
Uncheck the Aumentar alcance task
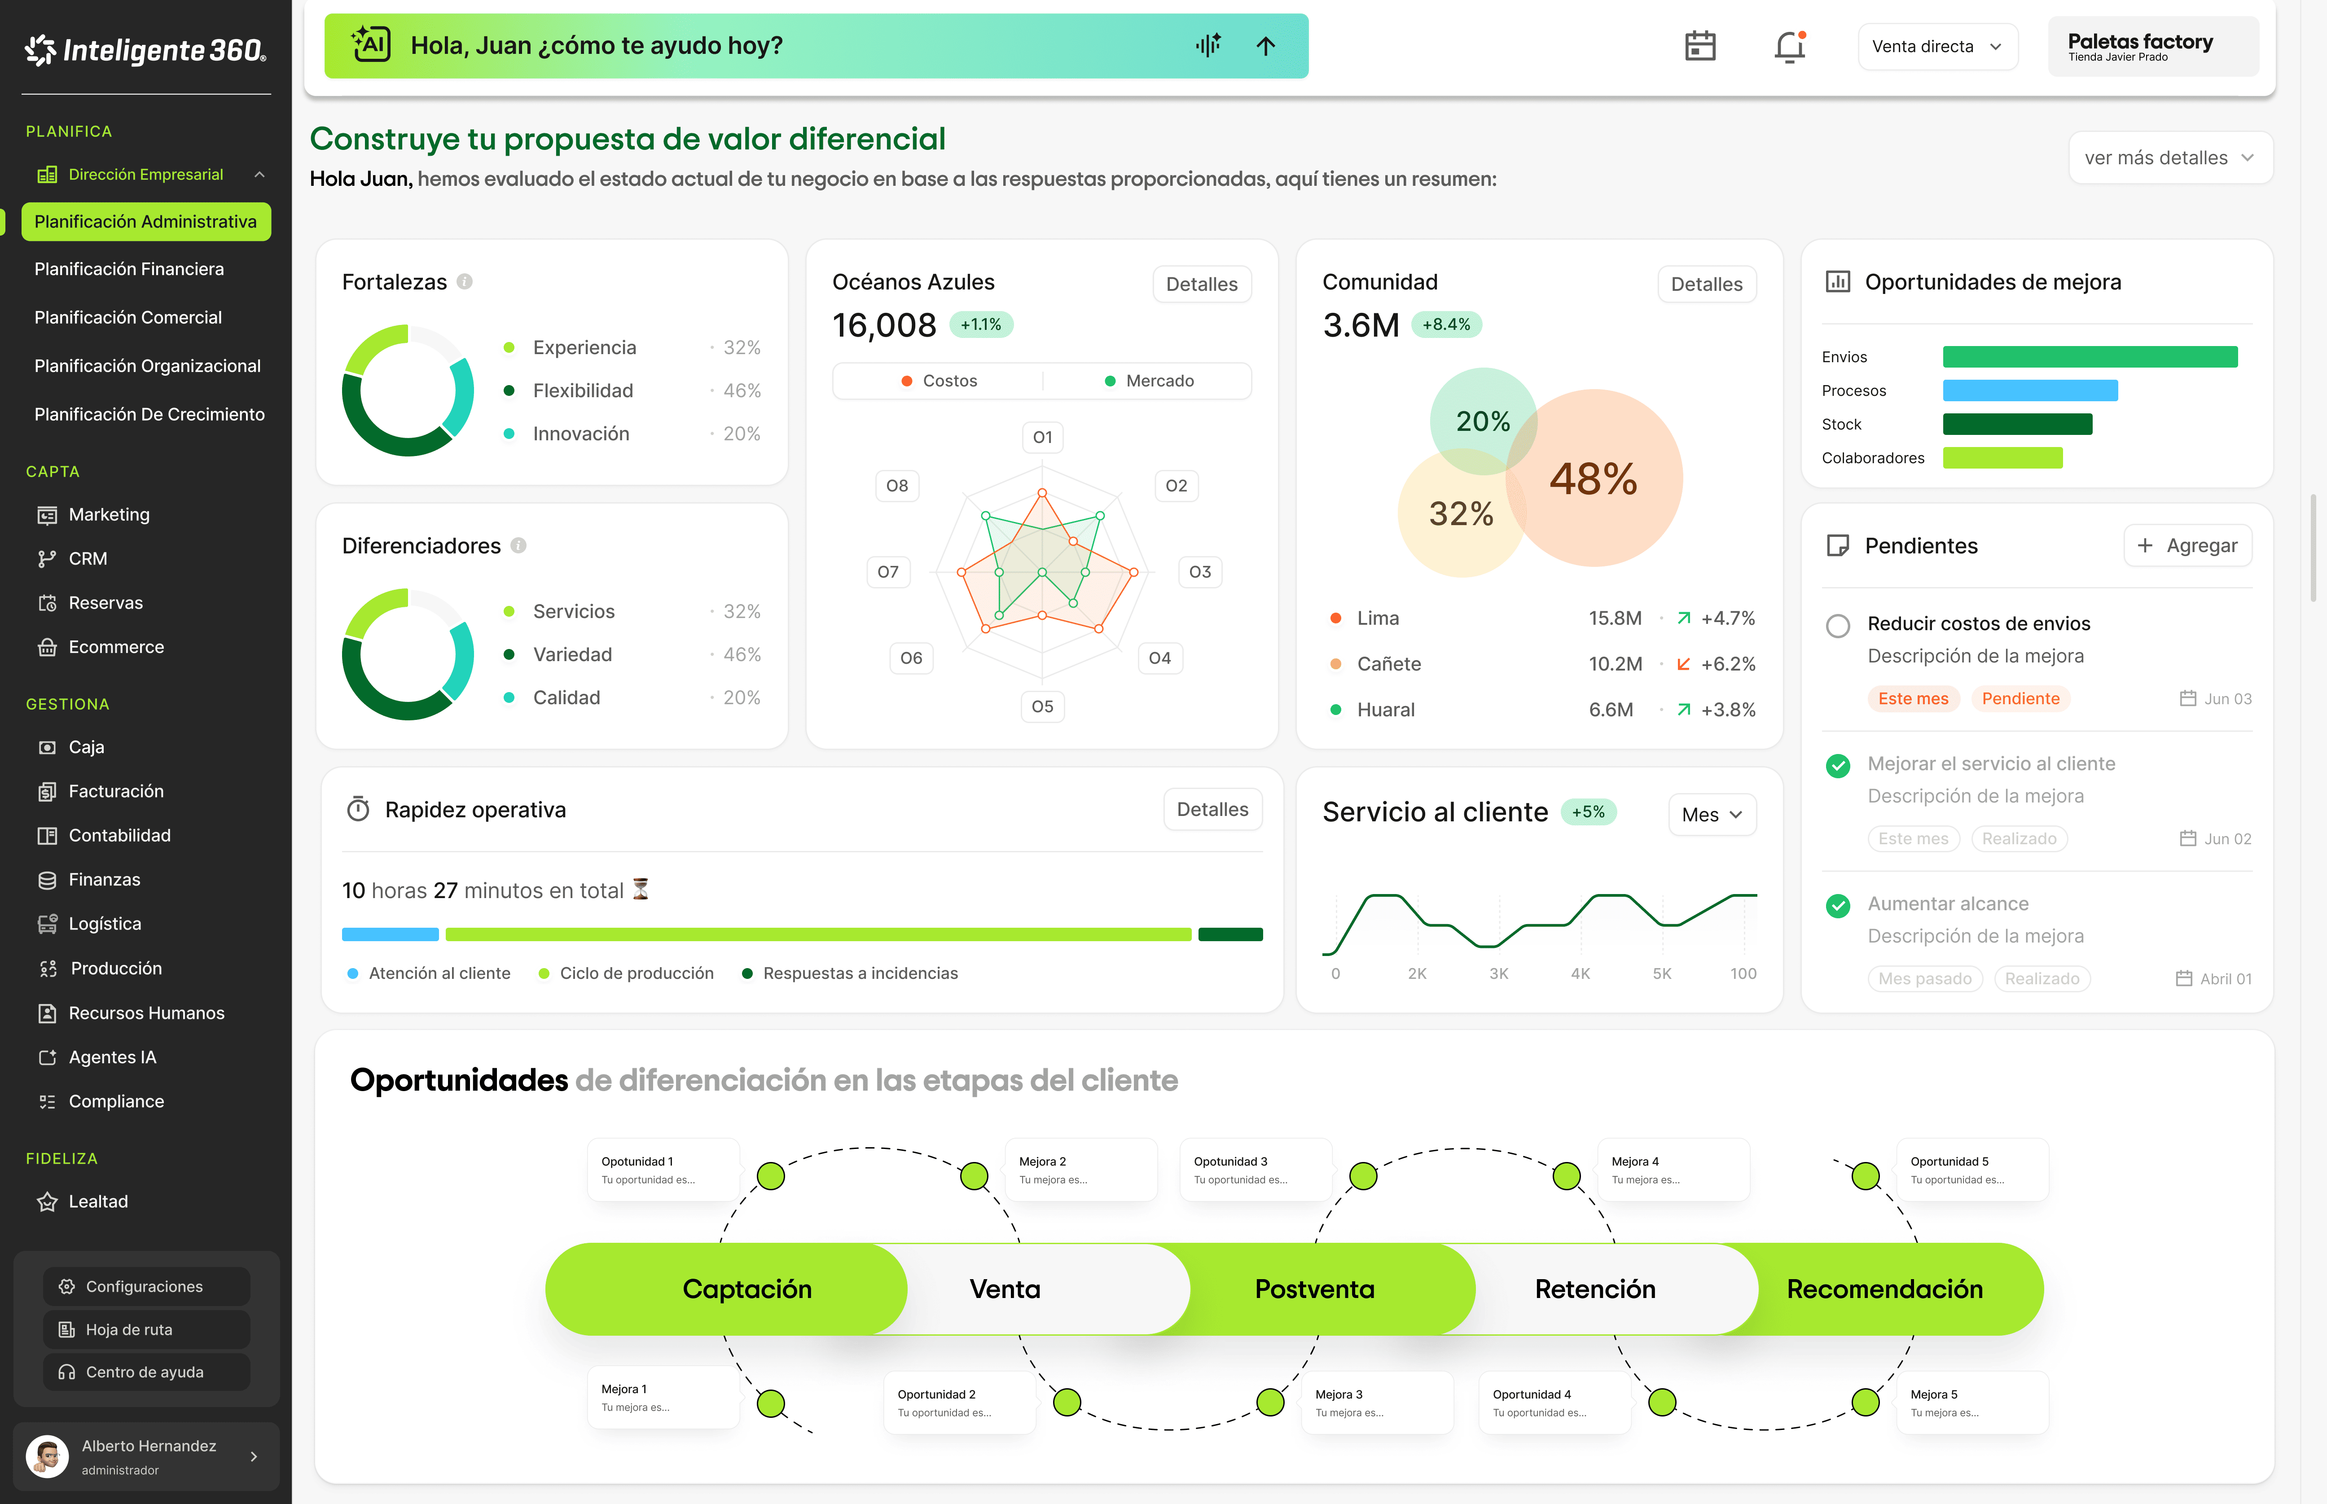tap(1838, 906)
